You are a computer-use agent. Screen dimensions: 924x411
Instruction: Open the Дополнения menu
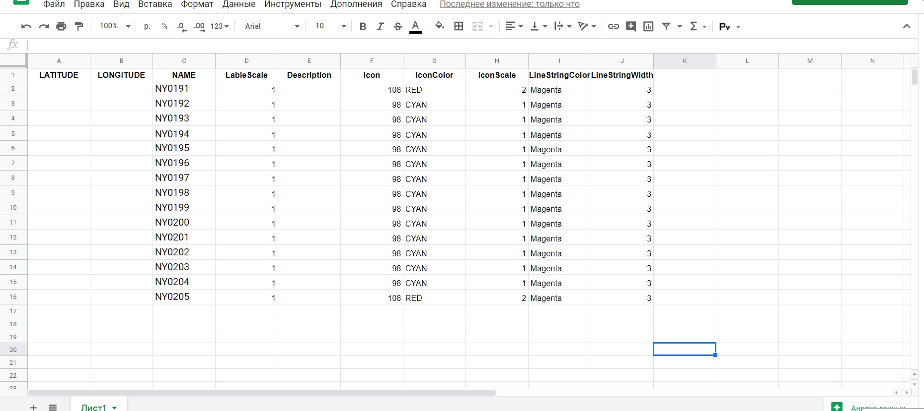tap(356, 4)
